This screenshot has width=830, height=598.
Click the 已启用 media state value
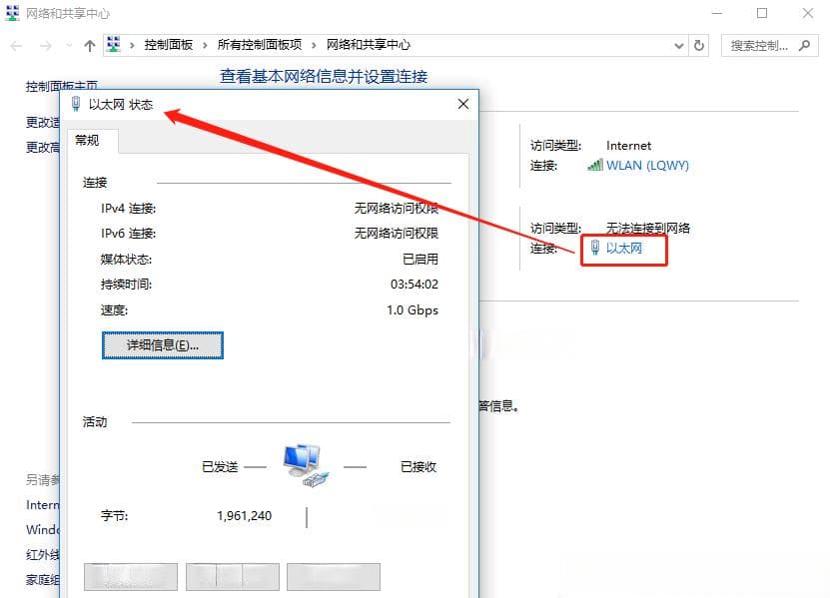coord(420,259)
